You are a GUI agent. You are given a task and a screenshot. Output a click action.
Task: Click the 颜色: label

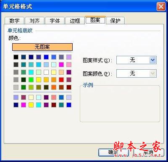click(15, 38)
